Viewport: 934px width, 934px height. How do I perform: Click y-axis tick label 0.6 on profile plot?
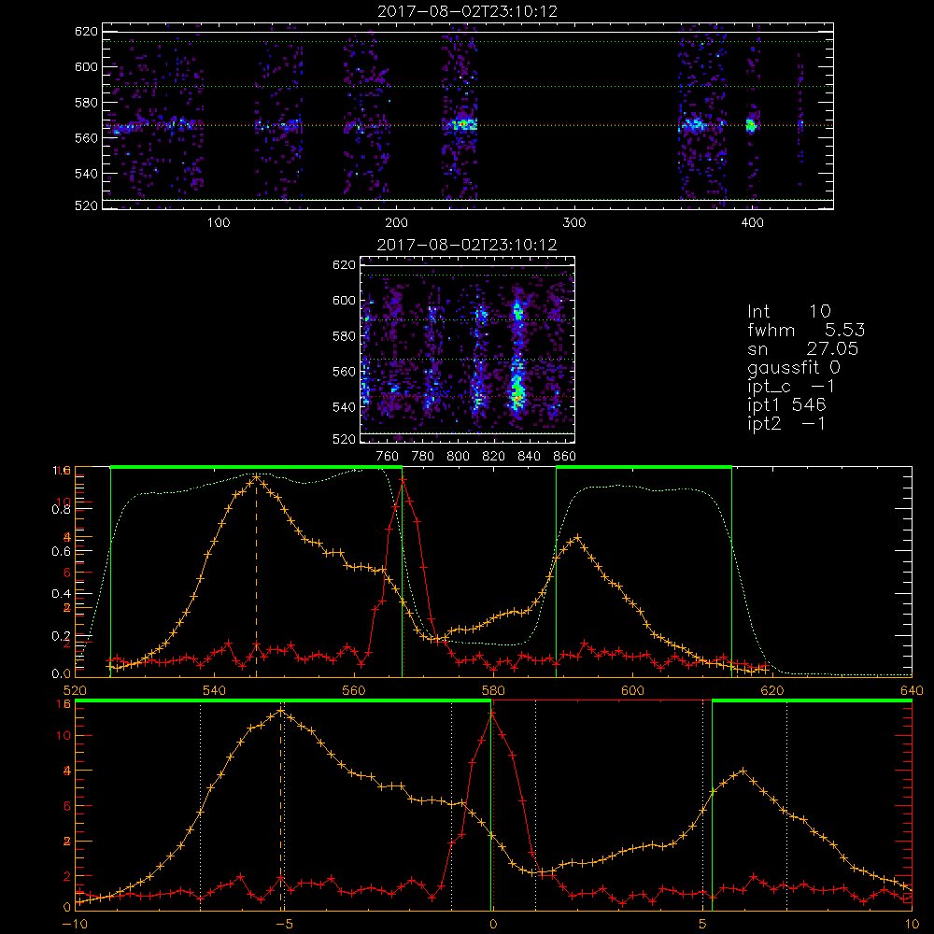tap(62, 552)
